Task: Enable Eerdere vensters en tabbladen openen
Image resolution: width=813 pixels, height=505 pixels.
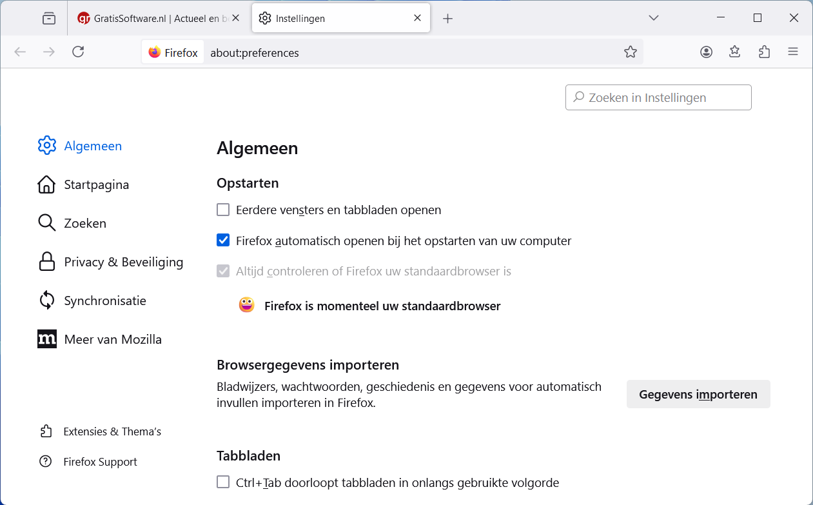Action: click(x=223, y=210)
